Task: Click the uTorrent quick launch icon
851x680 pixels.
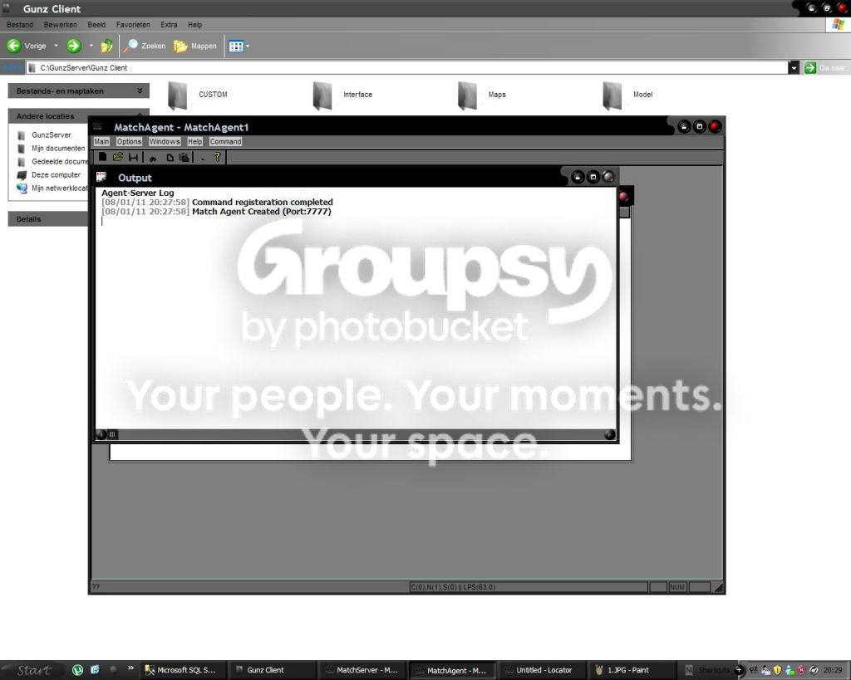Action: point(77,670)
